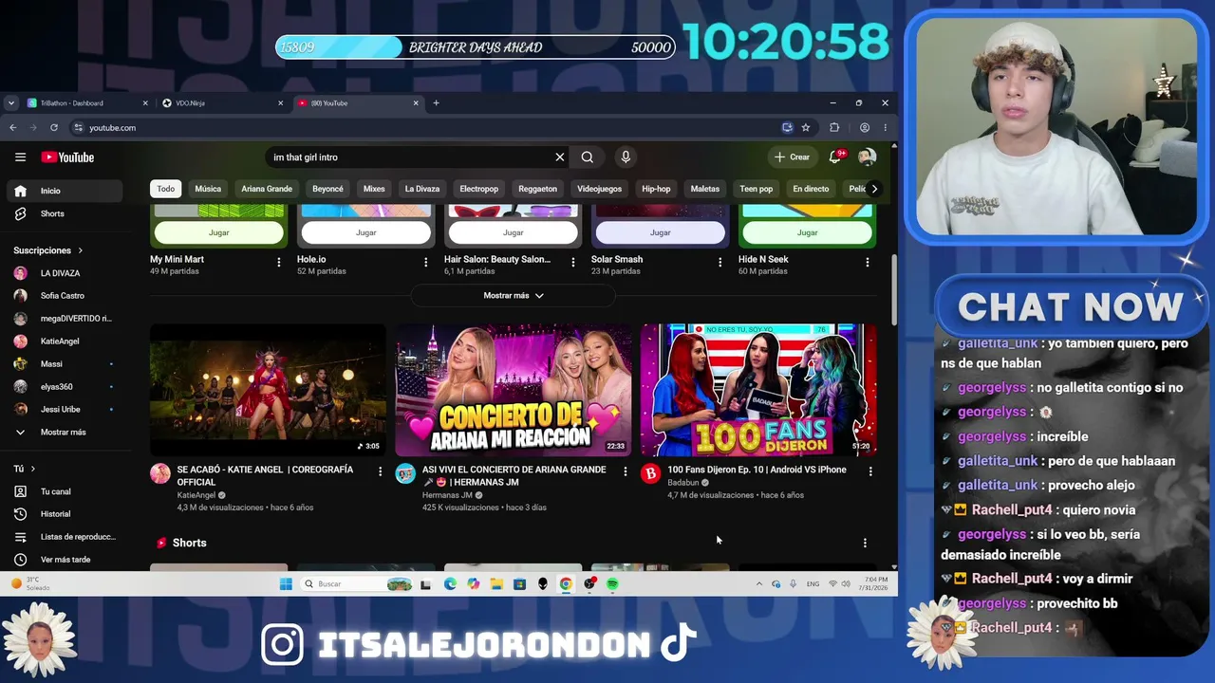Click the youtube.com address bar
The image size is (1215, 683).
click(x=427, y=128)
